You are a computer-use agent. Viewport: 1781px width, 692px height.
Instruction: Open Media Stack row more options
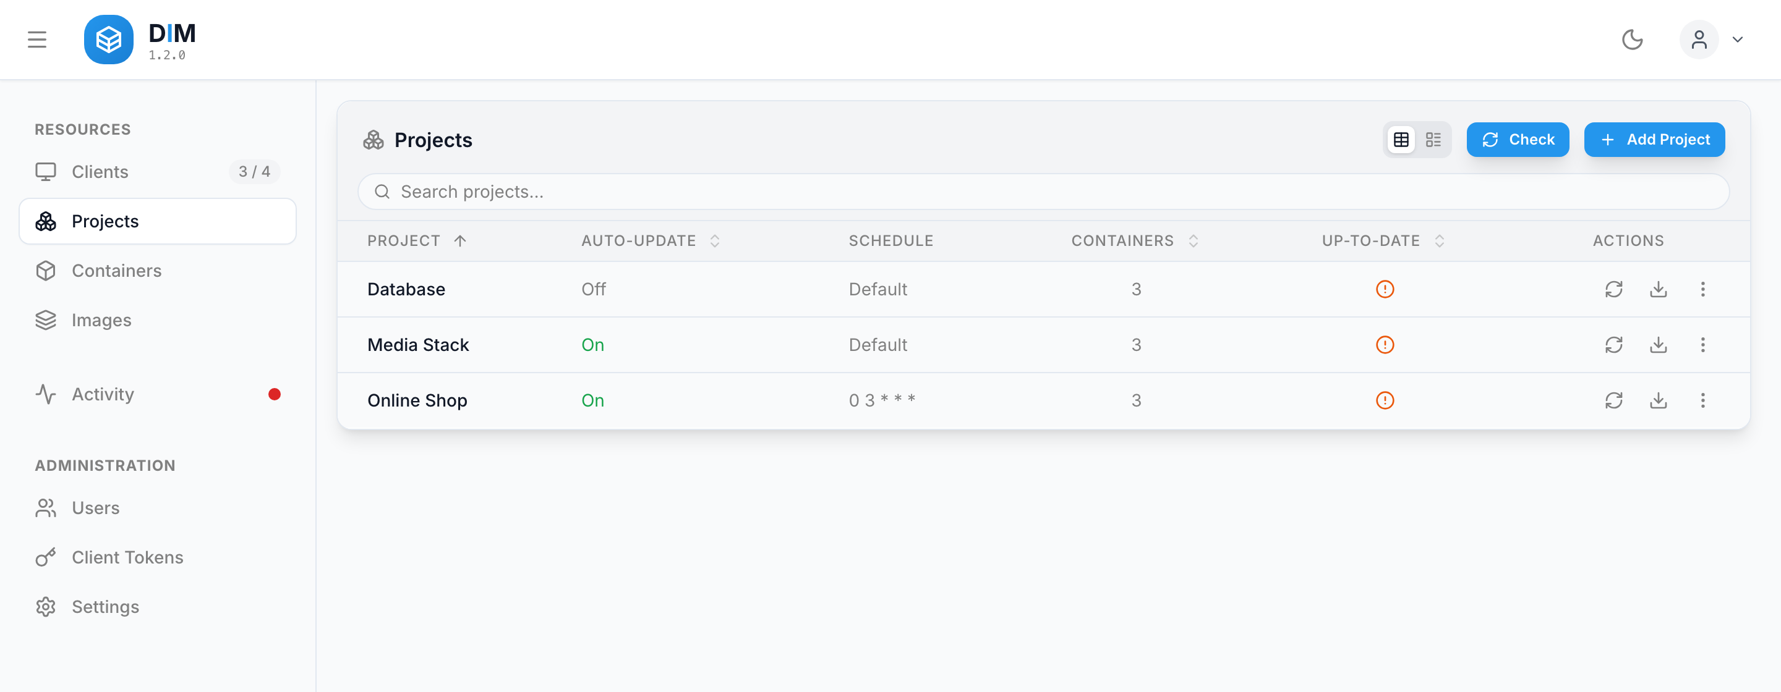pyautogui.click(x=1702, y=345)
